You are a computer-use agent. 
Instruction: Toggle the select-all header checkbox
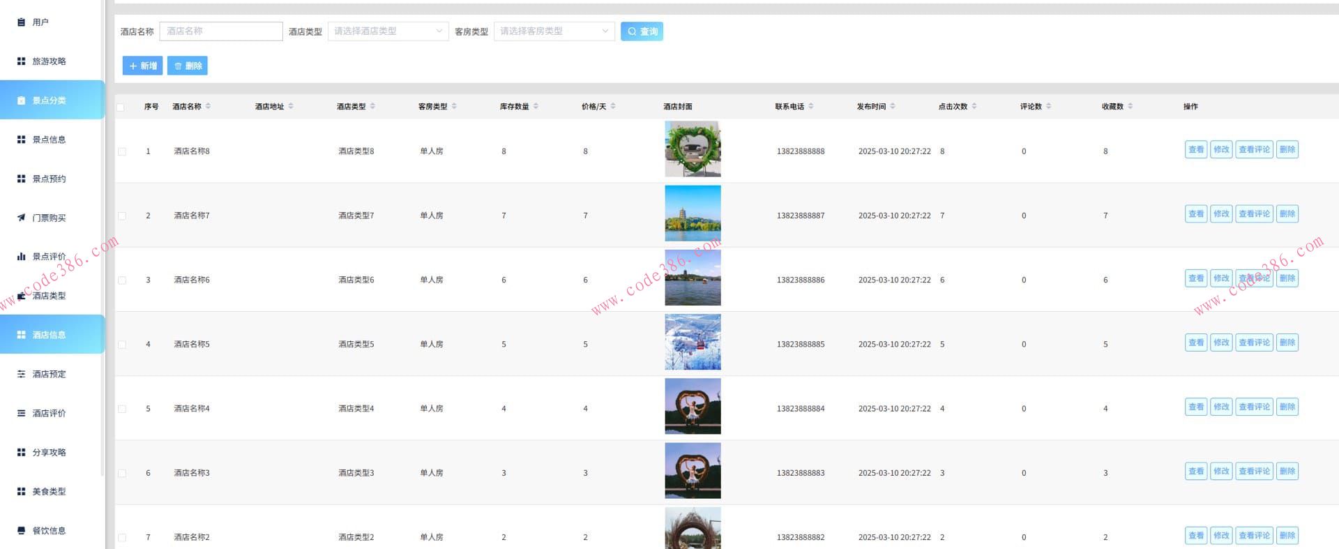121,107
